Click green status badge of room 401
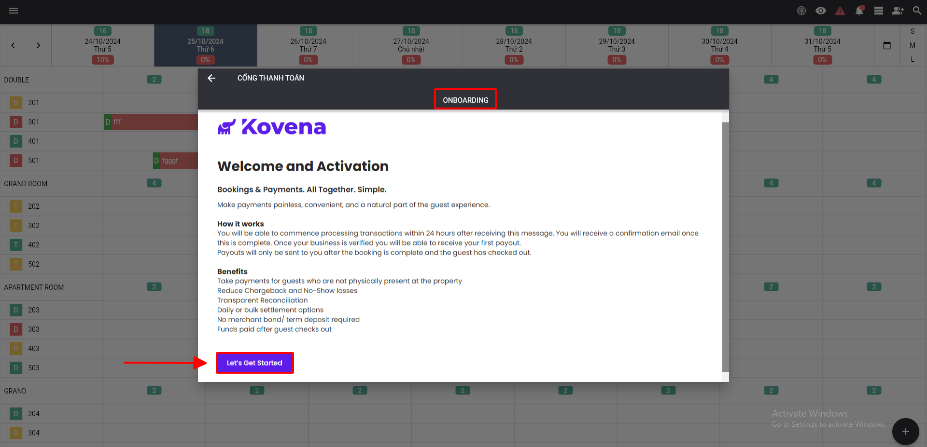Image resolution: width=927 pixels, height=447 pixels. pyautogui.click(x=16, y=141)
